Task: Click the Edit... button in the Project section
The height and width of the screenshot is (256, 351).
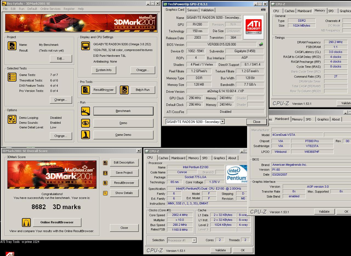Action: click(x=61, y=58)
